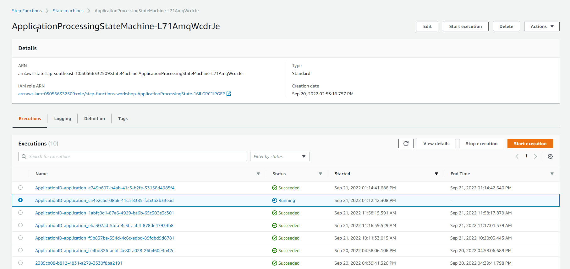570x269 pixels.
Task: Click the orange Start execution button
Action: (530, 144)
